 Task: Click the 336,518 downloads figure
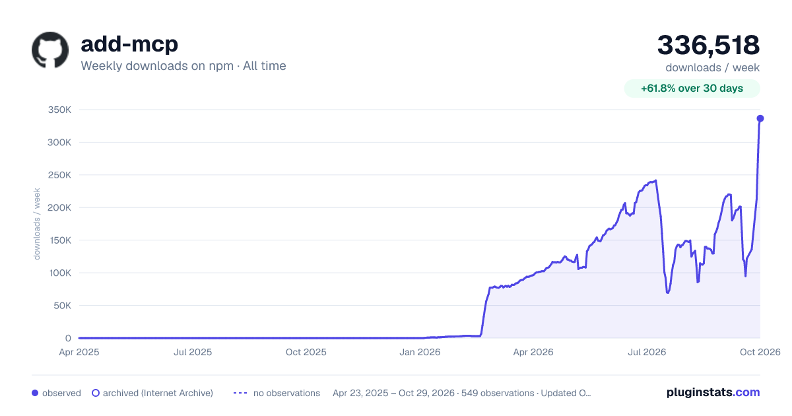coord(708,45)
